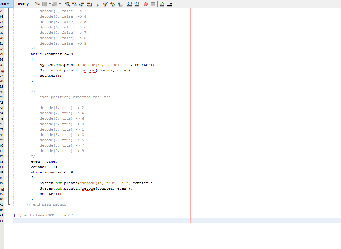Jump to Last Edit location icon
341x249 pixels.
point(37,4)
